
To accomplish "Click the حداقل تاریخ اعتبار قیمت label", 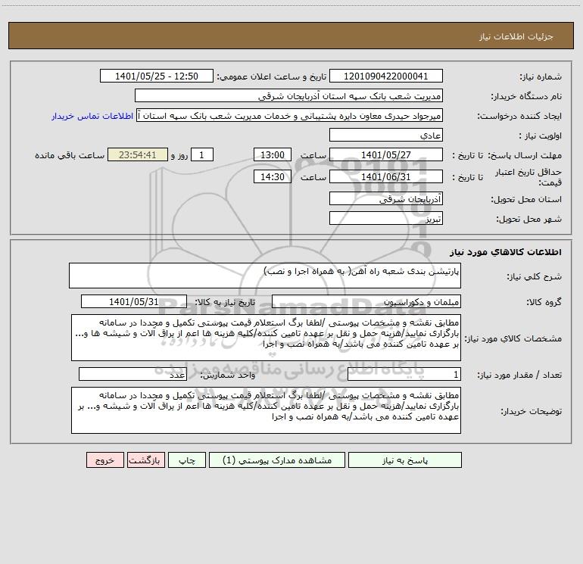I will (x=528, y=177).
